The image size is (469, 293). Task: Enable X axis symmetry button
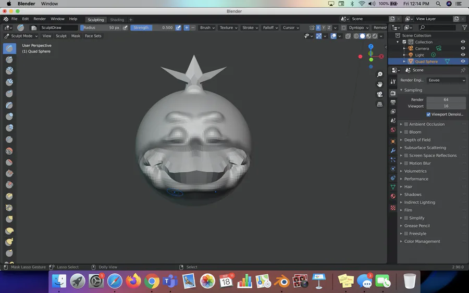[318, 28]
